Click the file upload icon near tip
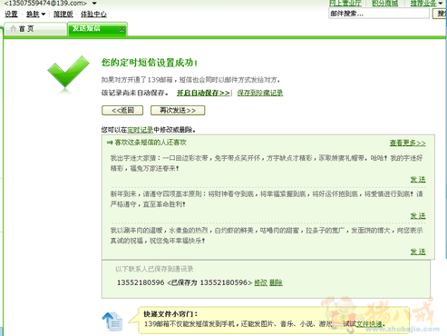 click(x=112, y=321)
